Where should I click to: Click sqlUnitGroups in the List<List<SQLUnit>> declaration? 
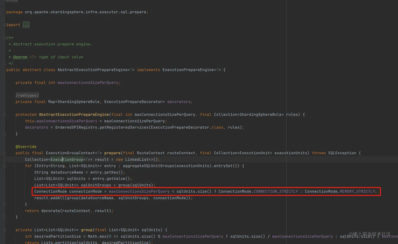[x=96, y=185]
